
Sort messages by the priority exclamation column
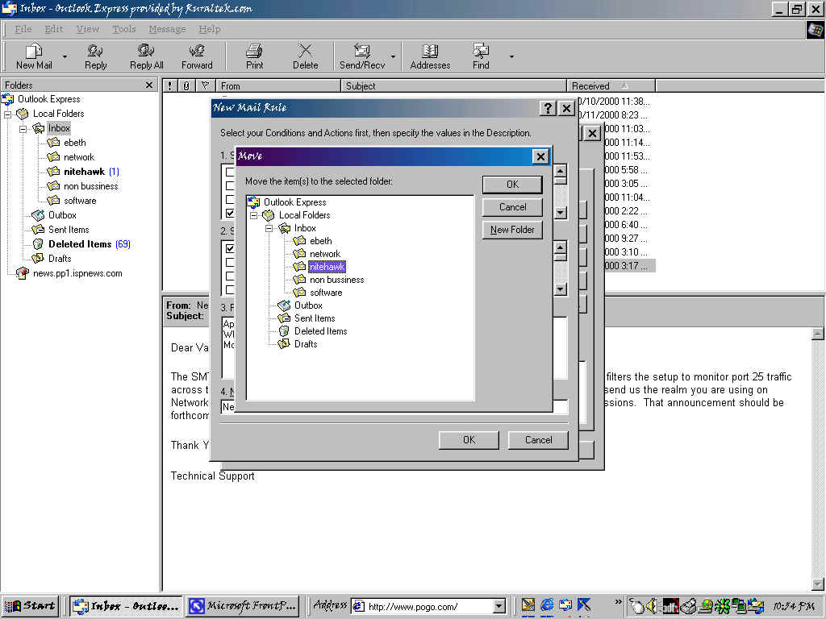pyautogui.click(x=169, y=85)
